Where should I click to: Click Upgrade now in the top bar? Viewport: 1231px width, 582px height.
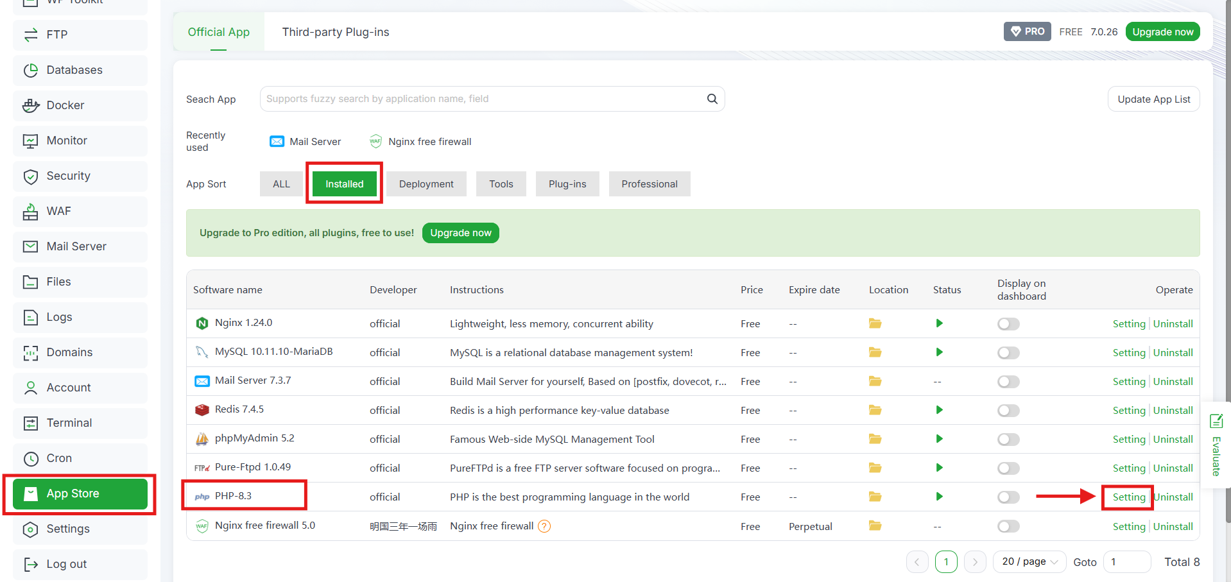pyautogui.click(x=1163, y=31)
